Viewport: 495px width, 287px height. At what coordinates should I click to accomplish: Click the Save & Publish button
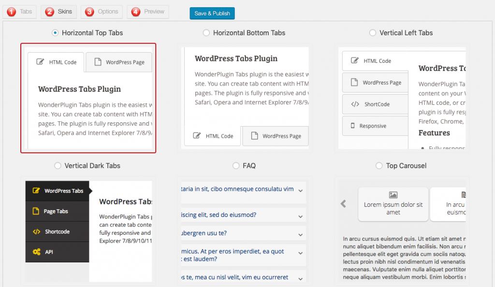[212, 13]
